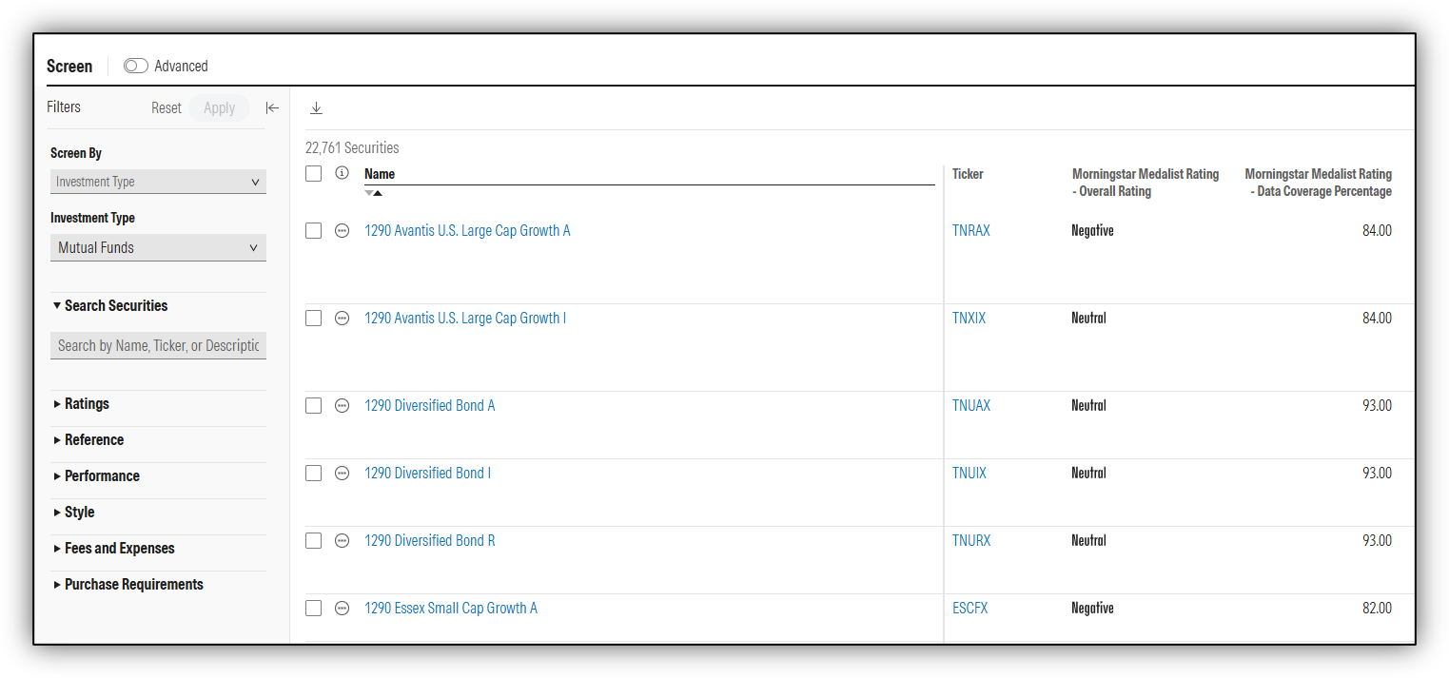The height and width of the screenshot is (678, 1449).
Task: Click the 22,761 Securities count text
Action: tap(352, 148)
